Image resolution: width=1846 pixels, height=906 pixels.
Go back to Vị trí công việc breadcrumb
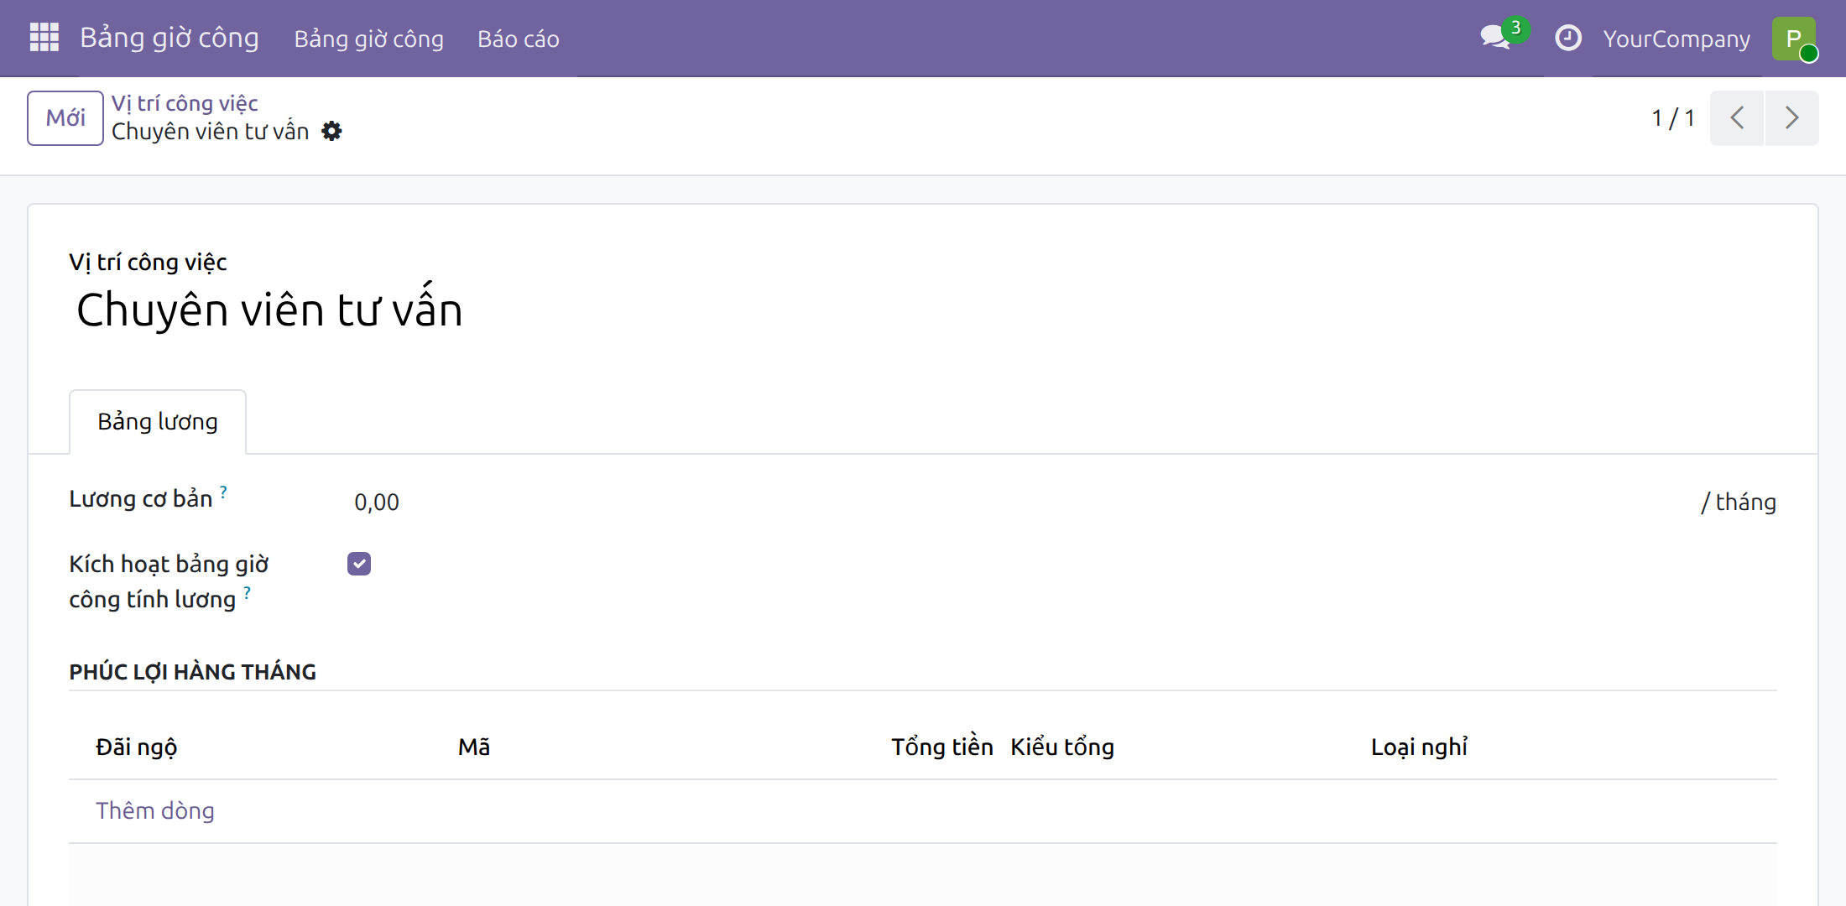(185, 103)
